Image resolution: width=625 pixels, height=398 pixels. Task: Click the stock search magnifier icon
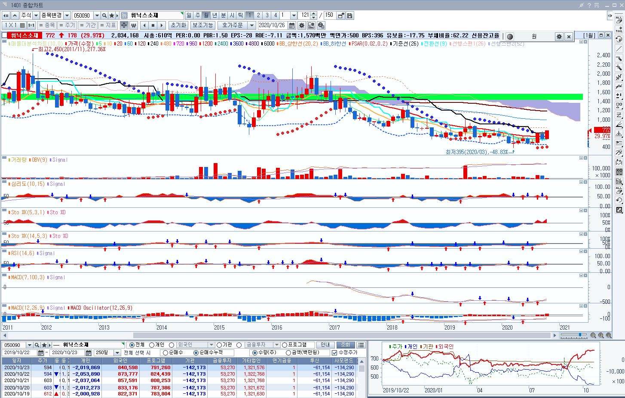click(104, 15)
